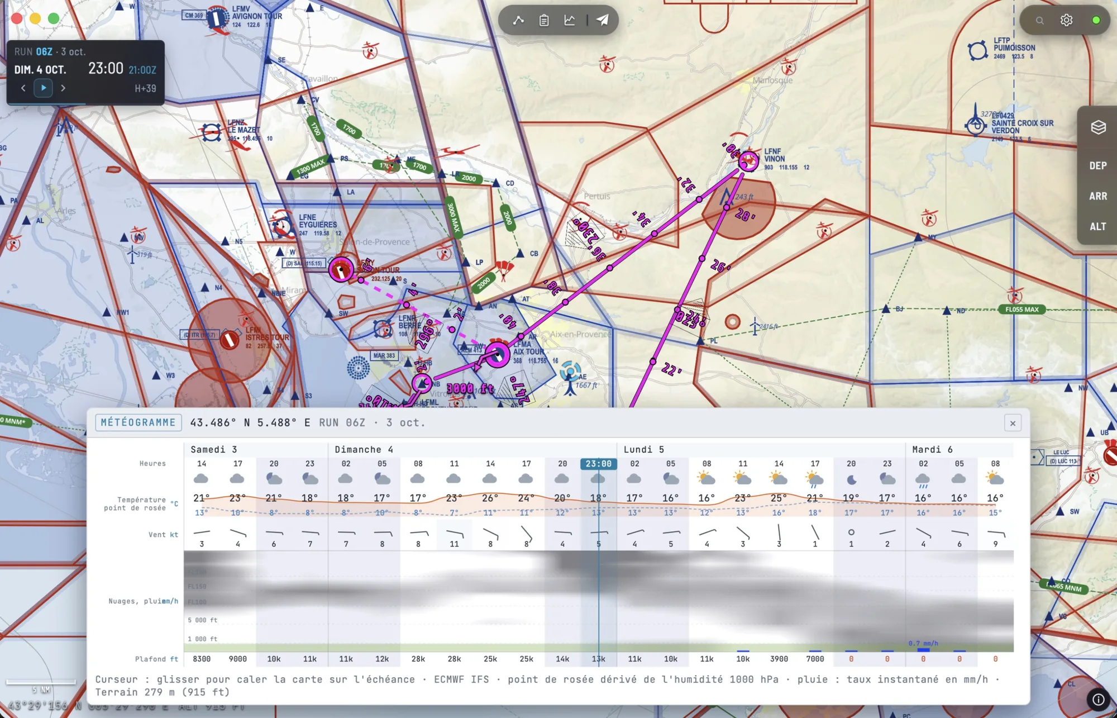Select the ARR sidebar button
The image size is (1117, 718).
pyautogui.click(x=1098, y=196)
